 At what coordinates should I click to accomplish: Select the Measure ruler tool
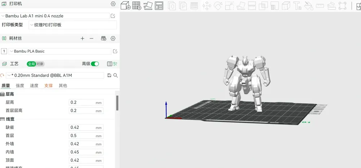click(320, 6)
